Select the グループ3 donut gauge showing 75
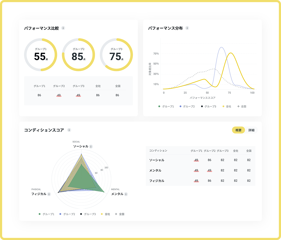This screenshot has width=281, height=240. click(116, 55)
